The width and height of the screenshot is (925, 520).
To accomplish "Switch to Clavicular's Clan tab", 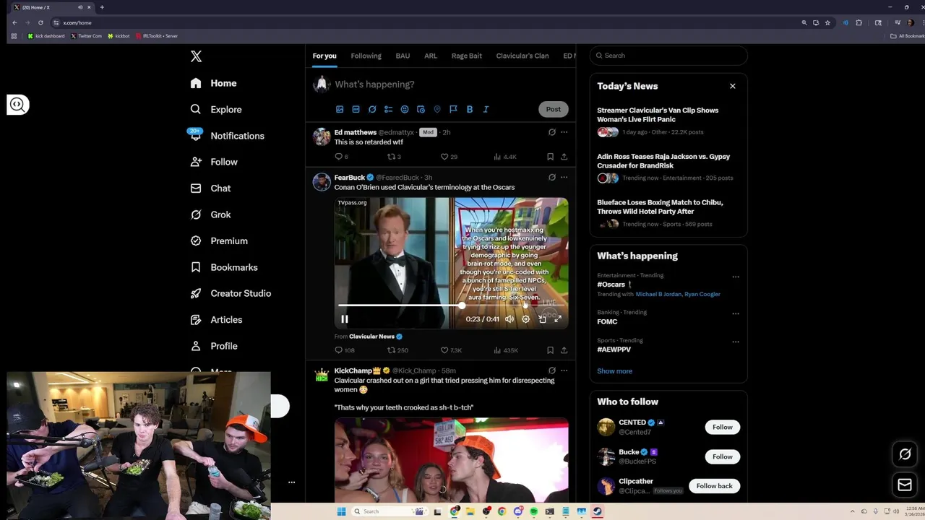I will click(x=522, y=56).
